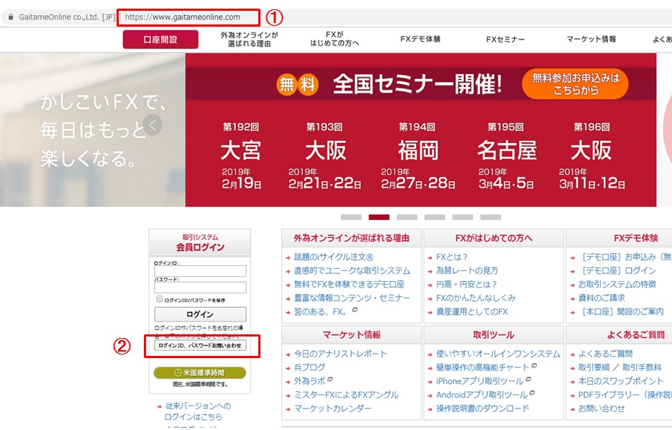Open 直感的でユニークな取引システム link
Image resolution: width=672 pixels, height=430 pixels.
(x=352, y=270)
